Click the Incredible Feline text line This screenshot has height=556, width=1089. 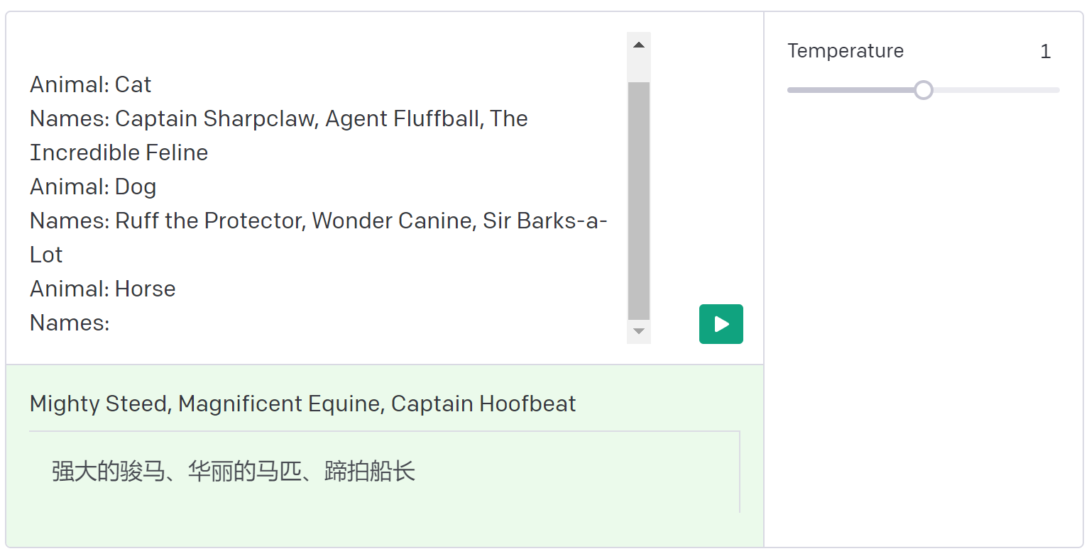(119, 153)
